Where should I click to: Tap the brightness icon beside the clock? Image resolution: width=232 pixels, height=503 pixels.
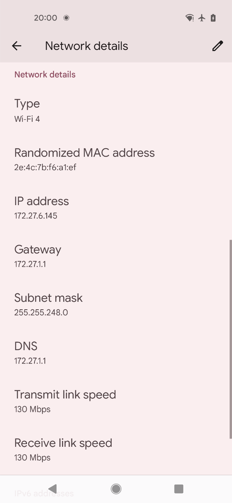coord(66,18)
